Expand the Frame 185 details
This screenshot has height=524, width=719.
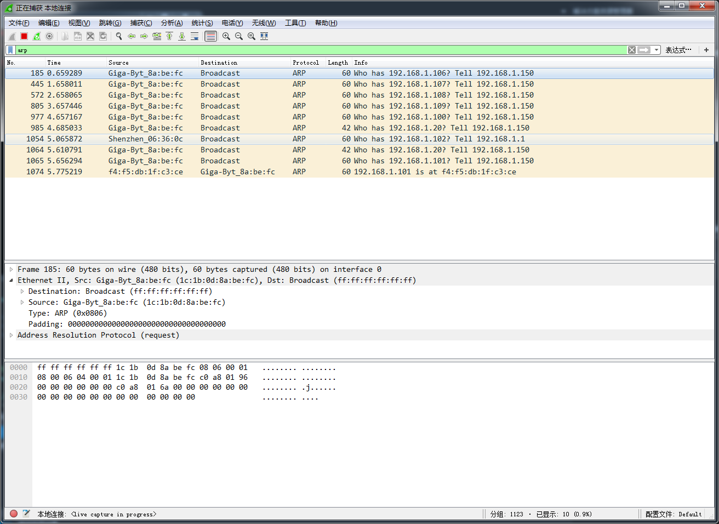pyautogui.click(x=12, y=269)
